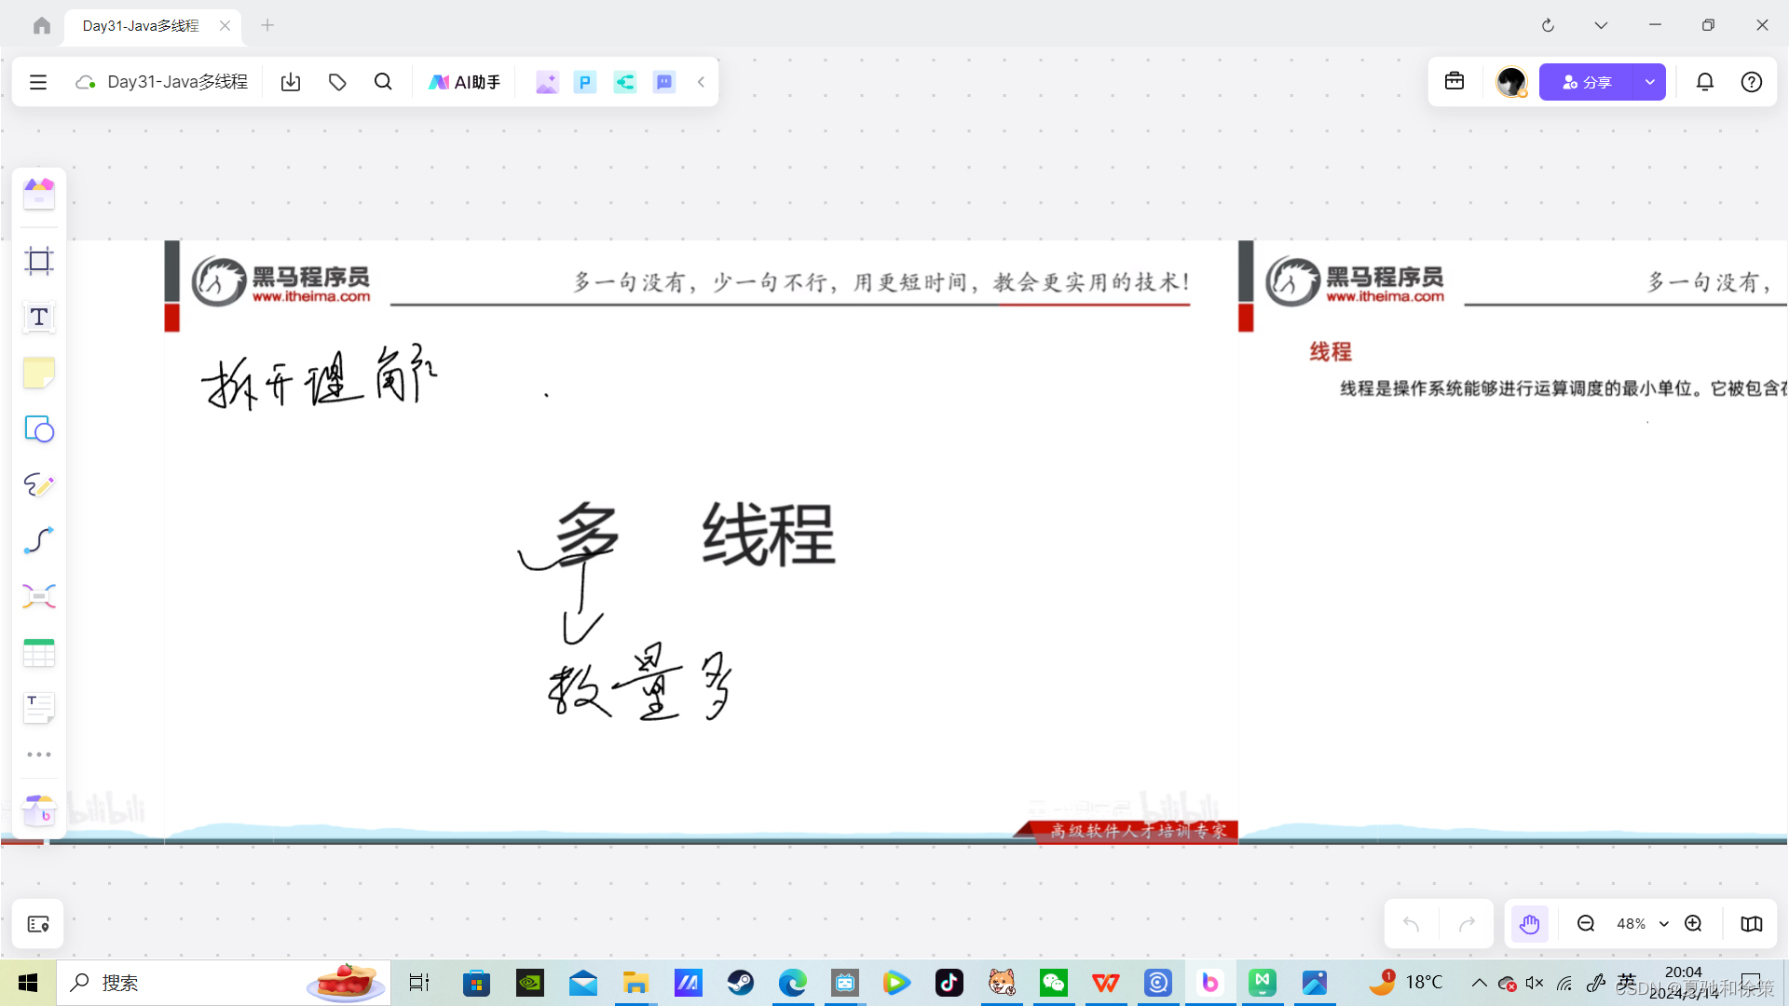Click the Windows search box
Screen dimensions: 1789x1006
pyautogui.click(x=186, y=983)
